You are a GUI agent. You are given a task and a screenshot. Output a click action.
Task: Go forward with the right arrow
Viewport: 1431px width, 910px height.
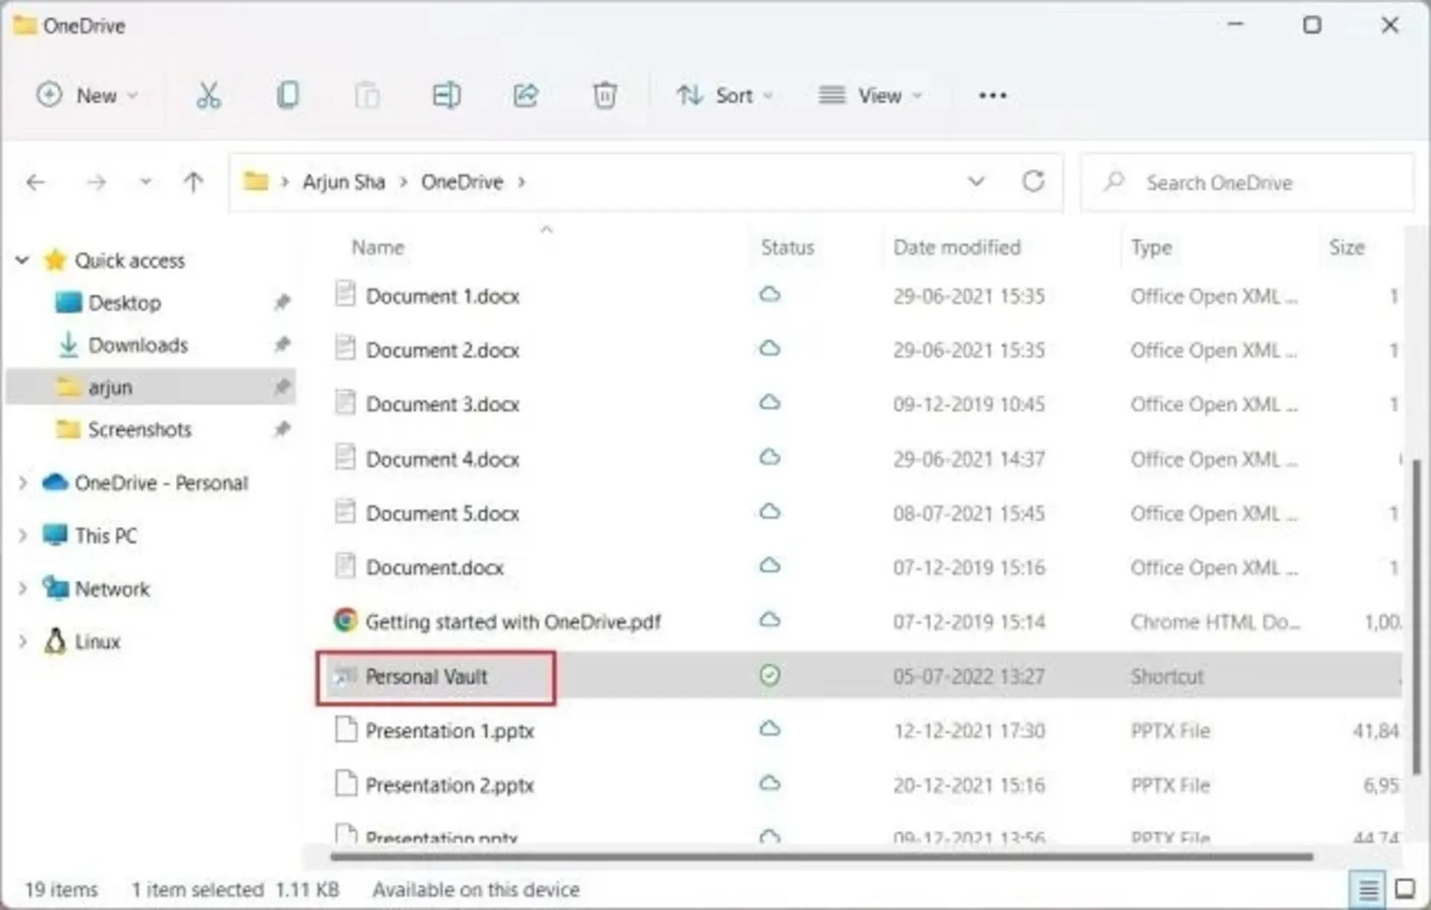[96, 182]
